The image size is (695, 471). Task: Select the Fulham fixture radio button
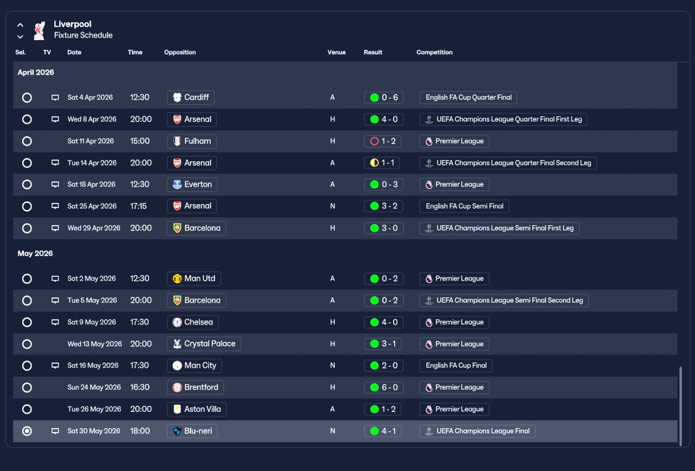click(27, 141)
